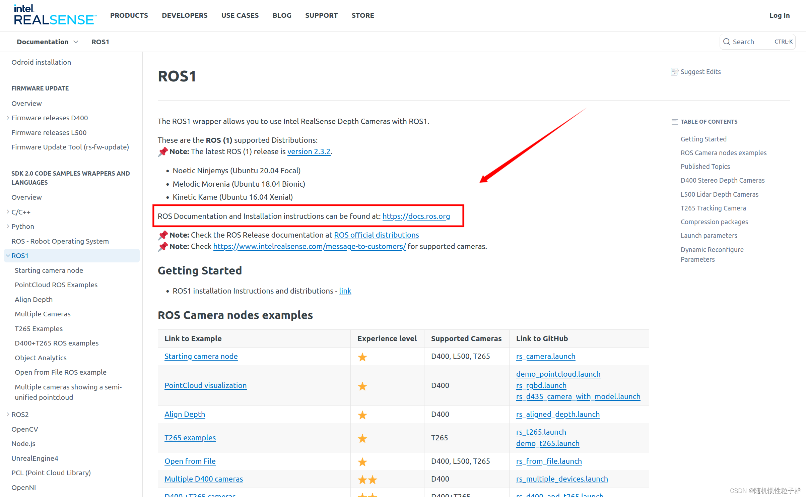Viewport: 806px width, 497px height.
Task: Click the Log In button
Action: (x=779, y=15)
